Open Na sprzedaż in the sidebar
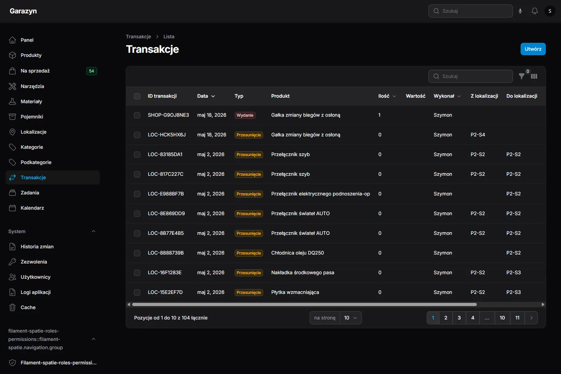This screenshot has height=374, width=561. [x=53, y=71]
